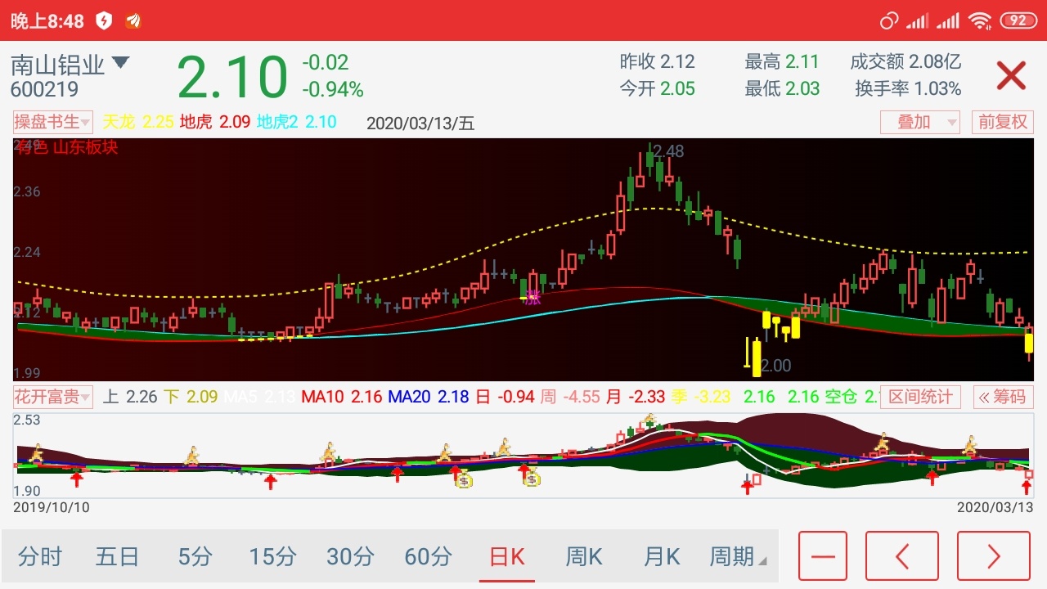Tap the 地虎2 2.10 indicator value
Viewport: 1047px width, 589px height.
pos(296,122)
